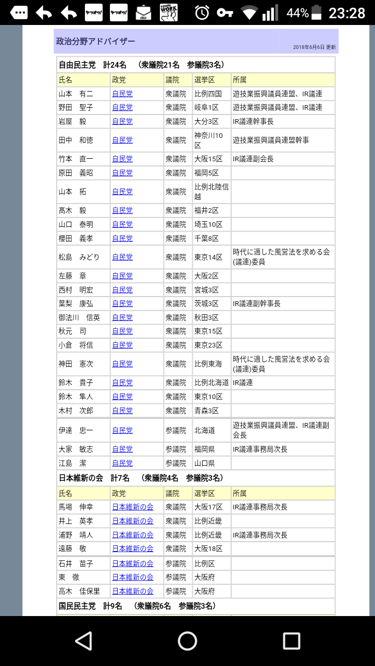Open the au mail envelope notification
The width and height of the screenshot is (375, 666).
click(144, 12)
